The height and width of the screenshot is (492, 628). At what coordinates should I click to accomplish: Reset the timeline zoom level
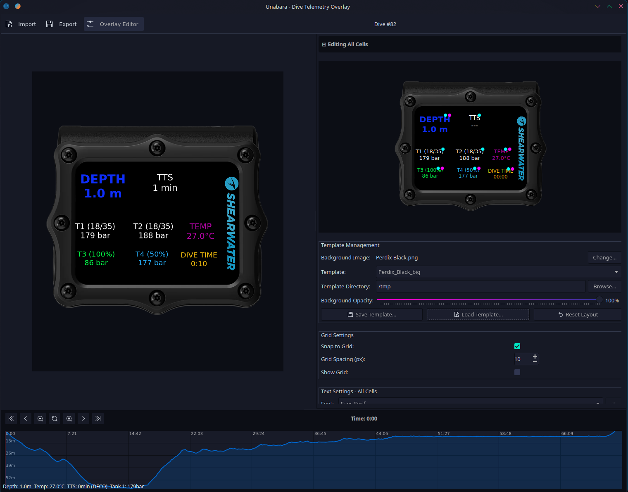coord(55,418)
